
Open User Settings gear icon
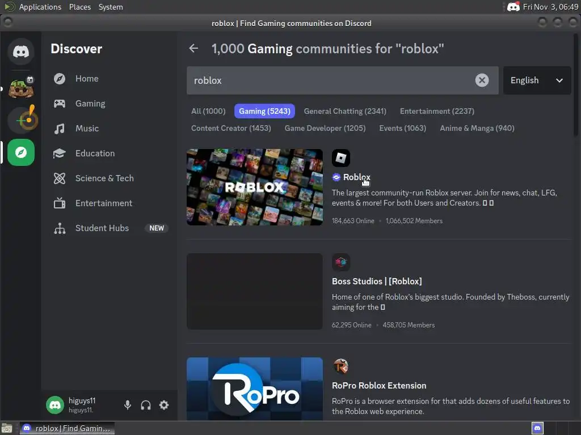[x=164, y=405]
